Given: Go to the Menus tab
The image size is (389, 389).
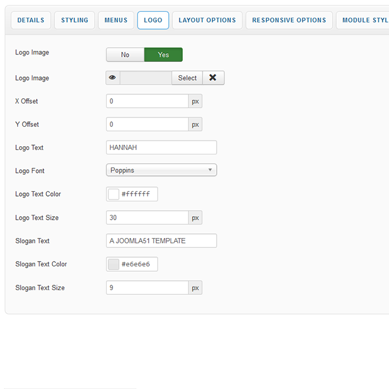Looking at the screenshot, I should click(x=116, y=20).
